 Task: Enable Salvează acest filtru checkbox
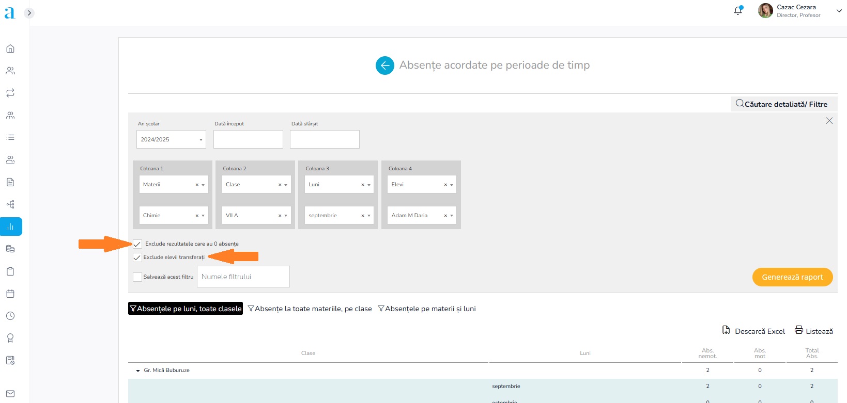[x=137, y=277]
